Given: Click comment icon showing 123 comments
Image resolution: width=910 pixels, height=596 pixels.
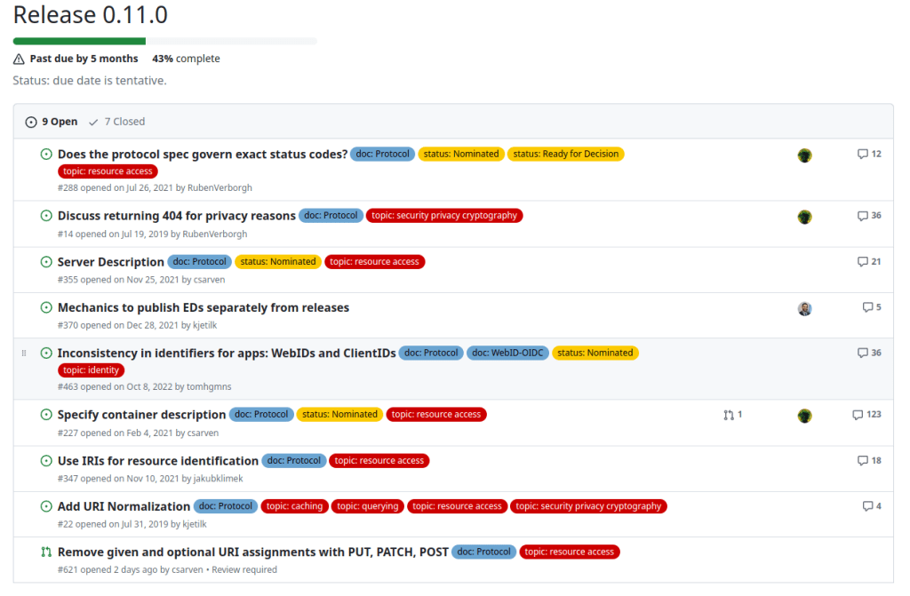Looking at the screenshot, I should [858, 415].
